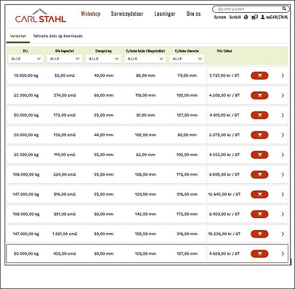295x289 pixels.
Task: Open the Olie kapacitet filter dropdown
Action: (65, 59)
